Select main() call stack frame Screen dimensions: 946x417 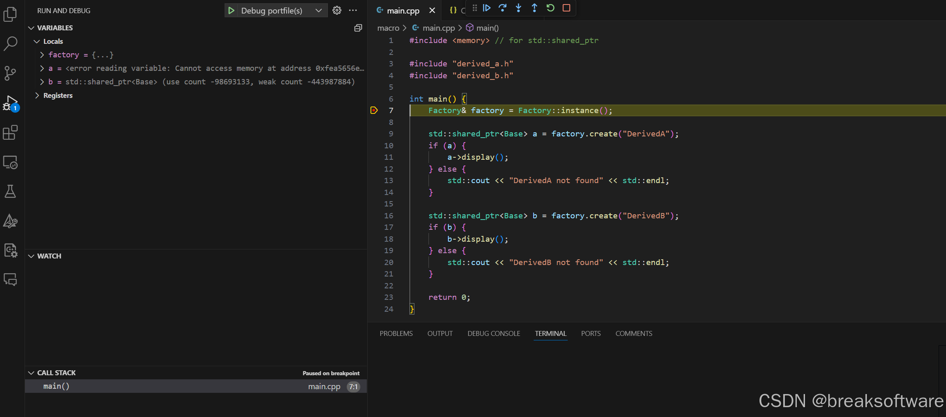coord(196,386)
